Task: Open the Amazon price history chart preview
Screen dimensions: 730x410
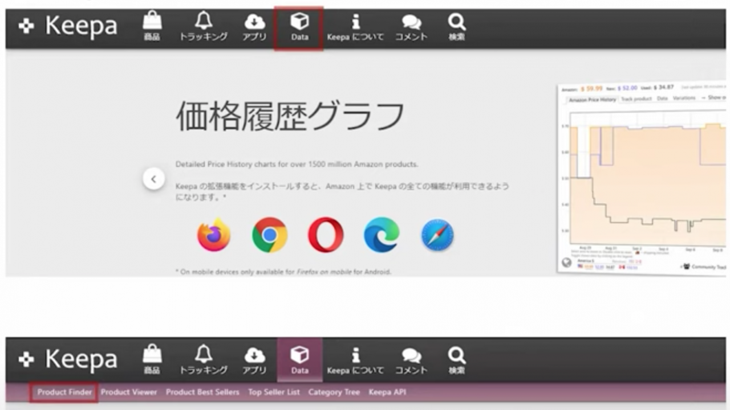Action: point(643,179)
